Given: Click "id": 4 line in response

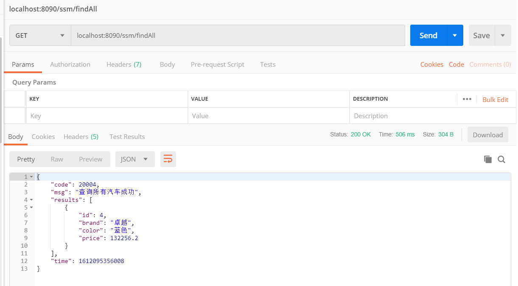Looking at the screenshot, I should coord(92,215).
